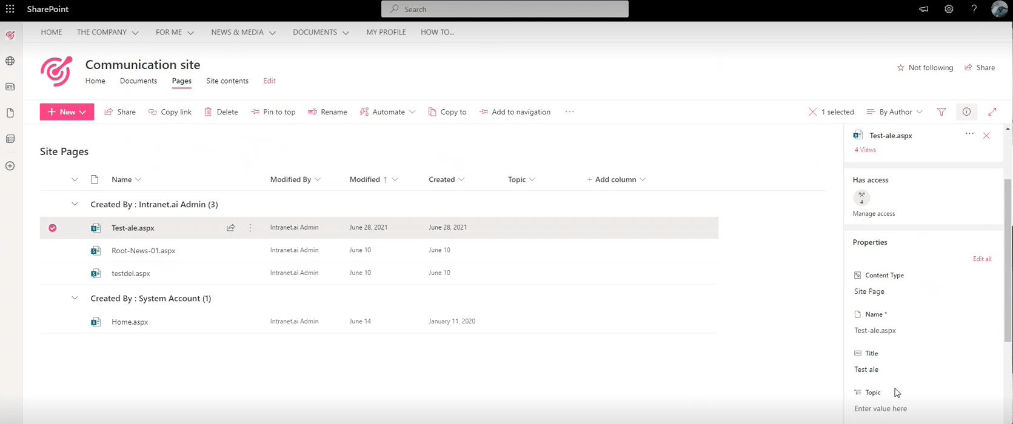Click the filter funnel icon
Screen dimensions: 1013x424
(x=941, y=112)
